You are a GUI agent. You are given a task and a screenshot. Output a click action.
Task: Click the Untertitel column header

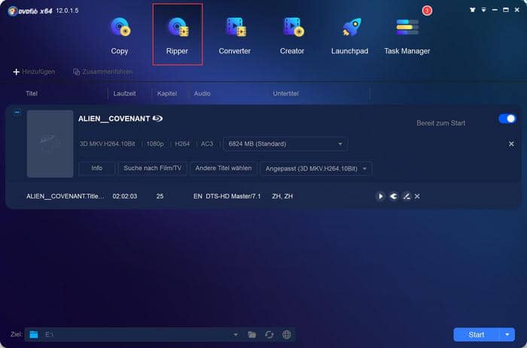(x=285, y=94)
